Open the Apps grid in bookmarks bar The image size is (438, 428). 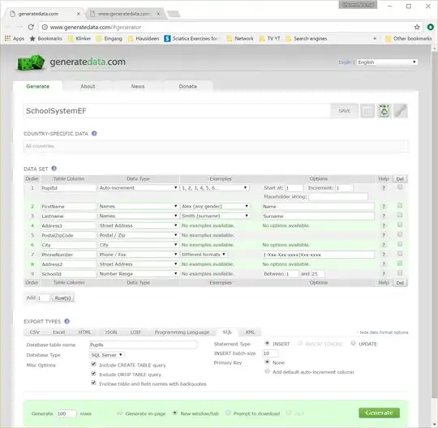[x=15, y=39]
